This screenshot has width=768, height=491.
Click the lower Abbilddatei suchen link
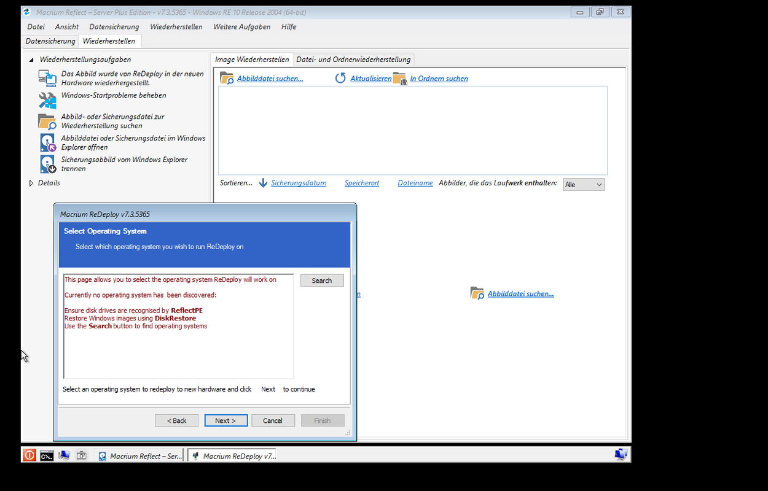[x=521, y=293]
